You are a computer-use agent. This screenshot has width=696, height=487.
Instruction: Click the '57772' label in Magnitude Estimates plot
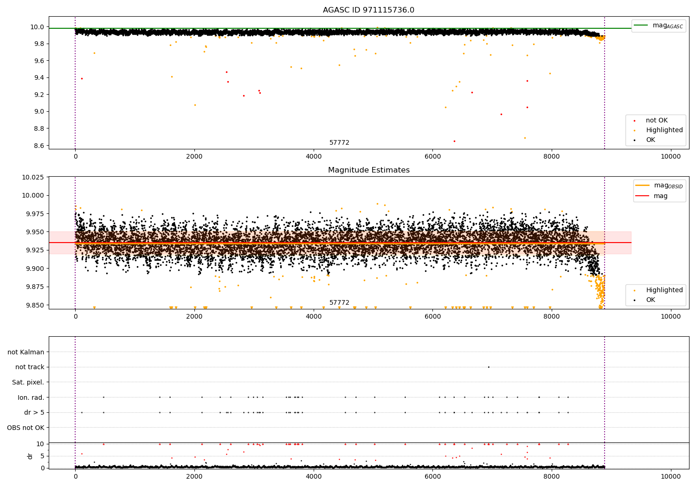339,303
